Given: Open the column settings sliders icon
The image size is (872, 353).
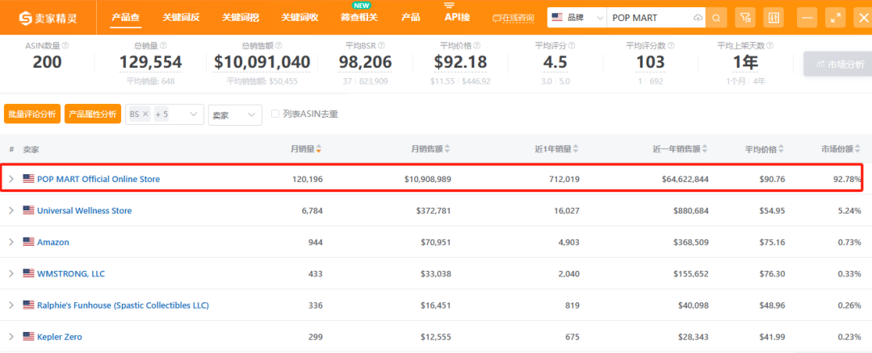Looking at the screenshot, I should click(x=773, y=18).
